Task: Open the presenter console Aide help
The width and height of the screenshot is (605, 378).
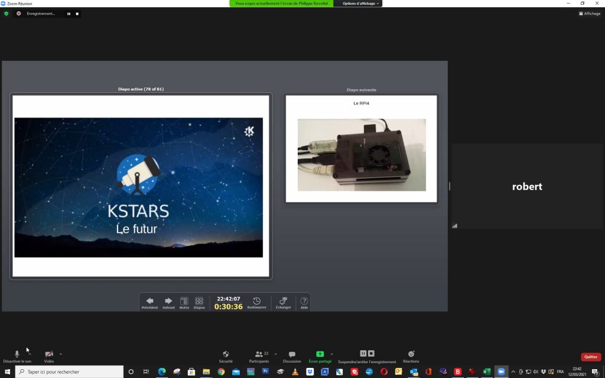Action: click(304, 303)
